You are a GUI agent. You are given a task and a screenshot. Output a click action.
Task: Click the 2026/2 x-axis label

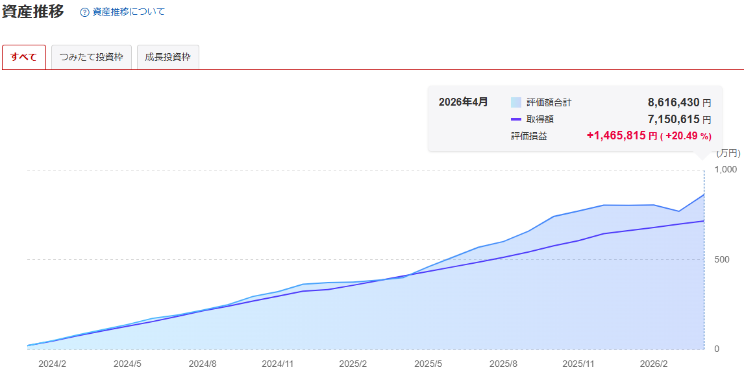[x=653, y=364]
